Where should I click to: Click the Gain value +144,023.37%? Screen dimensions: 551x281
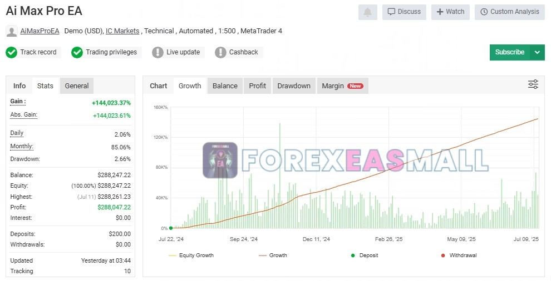point(111,103)
